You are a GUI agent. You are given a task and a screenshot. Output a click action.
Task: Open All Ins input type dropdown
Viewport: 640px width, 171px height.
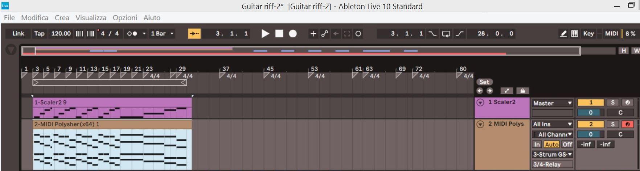(x=552, y=124)
